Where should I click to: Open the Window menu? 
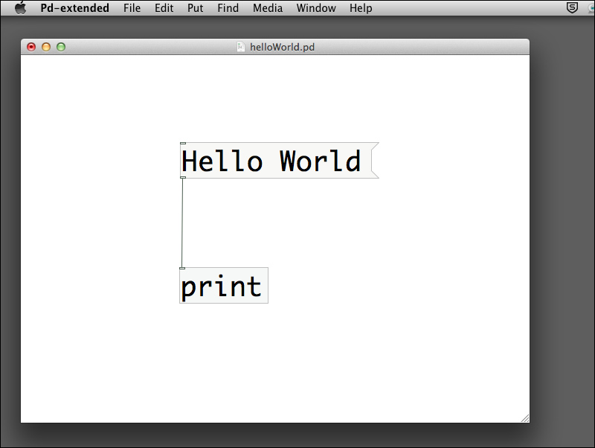pos(316,8)
